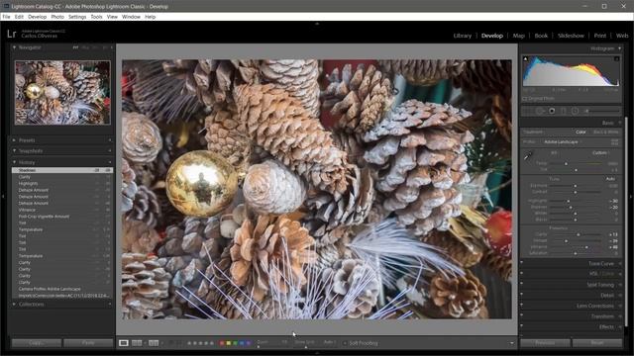Select the Spot Removal tool
The height and width of the screenshot is (356, 634).
click(x=539, y=111)
